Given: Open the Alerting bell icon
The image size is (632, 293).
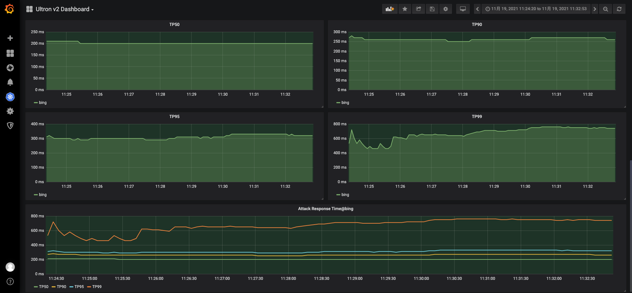Looking at the screenshot, I should (10, 82).
